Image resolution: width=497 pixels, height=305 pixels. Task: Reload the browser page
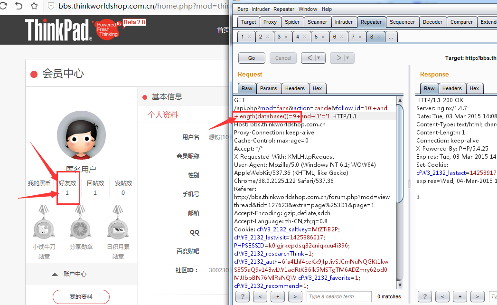[3, 6]
